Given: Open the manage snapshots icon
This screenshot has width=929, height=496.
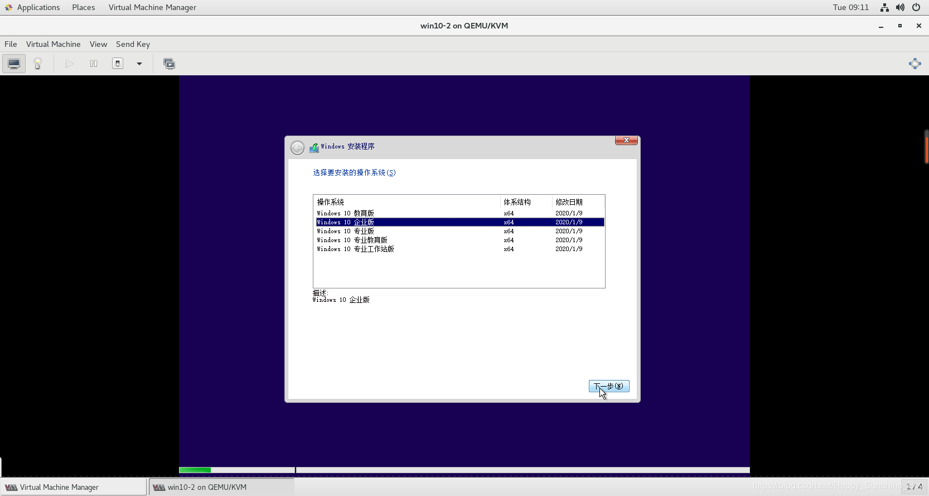Looking at the screenshot, I should [169, 64].
